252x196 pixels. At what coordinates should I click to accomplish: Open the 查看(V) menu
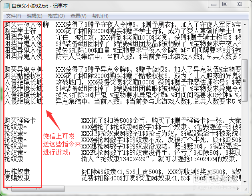(x=78, y=16)
